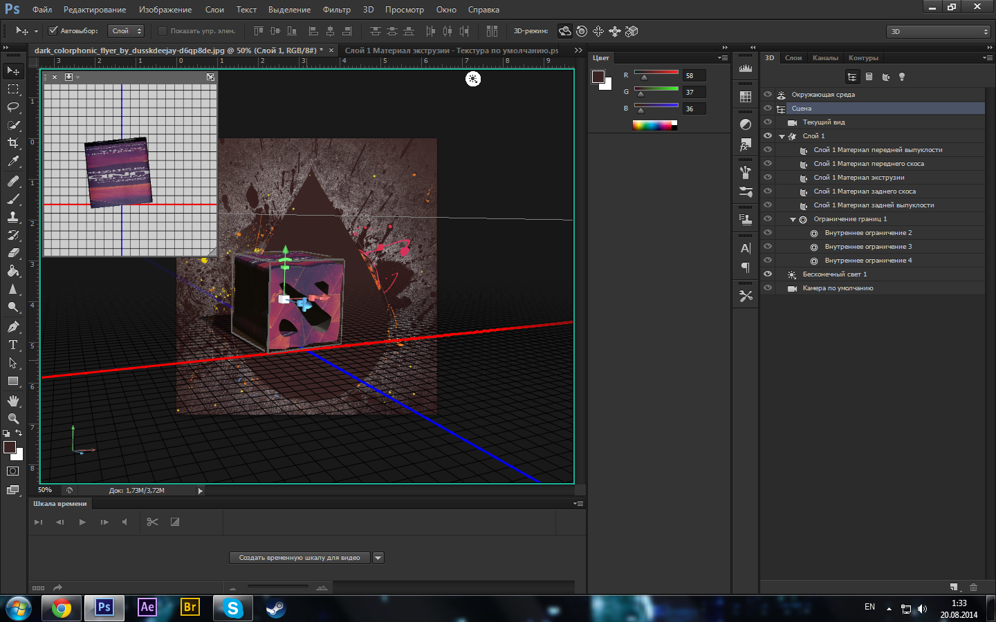Open the Цвет panel menu
The width and height of the screenshot is (996, 622).
click(x=723, y=58)
